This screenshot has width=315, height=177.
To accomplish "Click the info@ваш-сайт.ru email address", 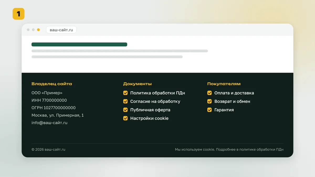I will coord(49,122).
